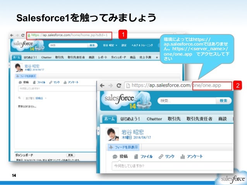The width and height of the screenshot is (247, 185).
Task: Click Salesforce logo in rear window
Action: pyautogui.click(x=27, y=45)
